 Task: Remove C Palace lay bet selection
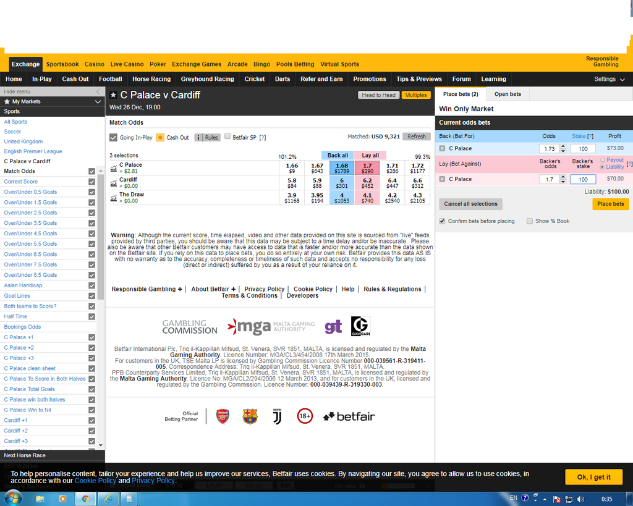click(x=442, y=179)
